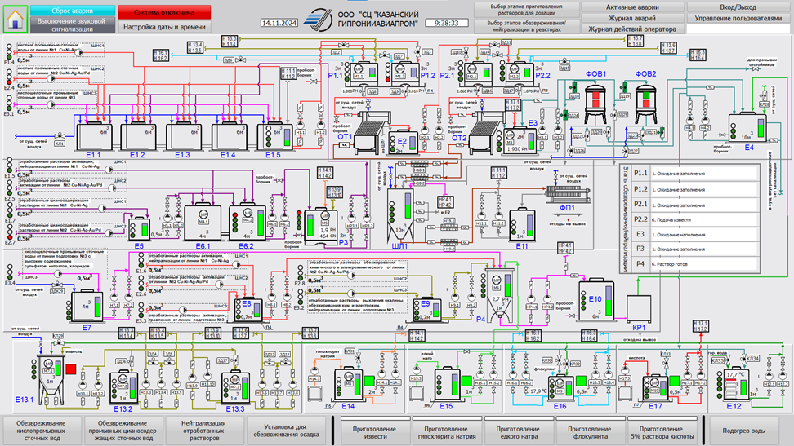The image size is (794, 446).
Task: Click Выключение звуковой сигнализации
Action: [73, 25]
